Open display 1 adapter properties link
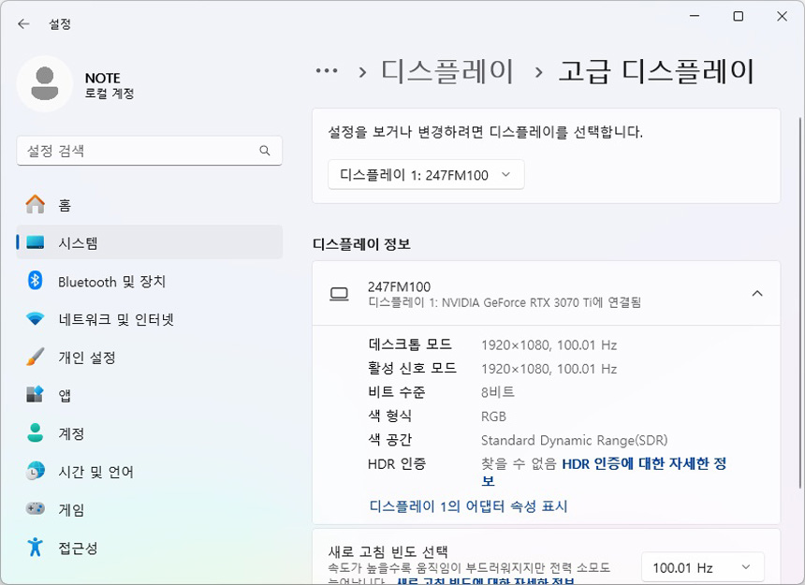Screen dimensions: 805x585 (468, 506)
